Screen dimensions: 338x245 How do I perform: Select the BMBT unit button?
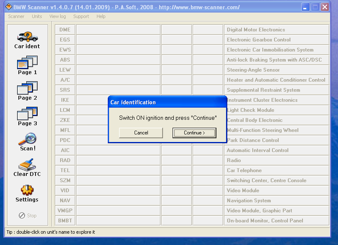click(65, 220)
